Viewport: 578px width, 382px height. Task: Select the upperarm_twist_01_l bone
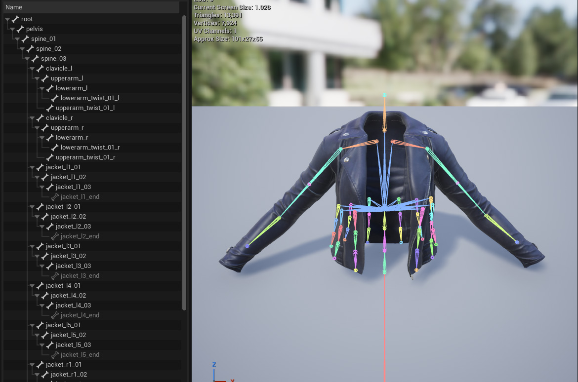click(85, 108)
